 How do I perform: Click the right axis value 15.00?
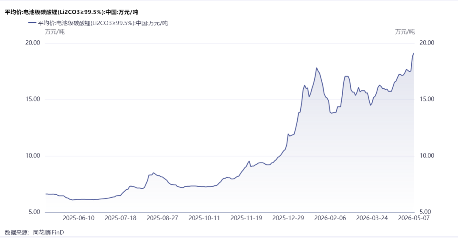(427, 99)
